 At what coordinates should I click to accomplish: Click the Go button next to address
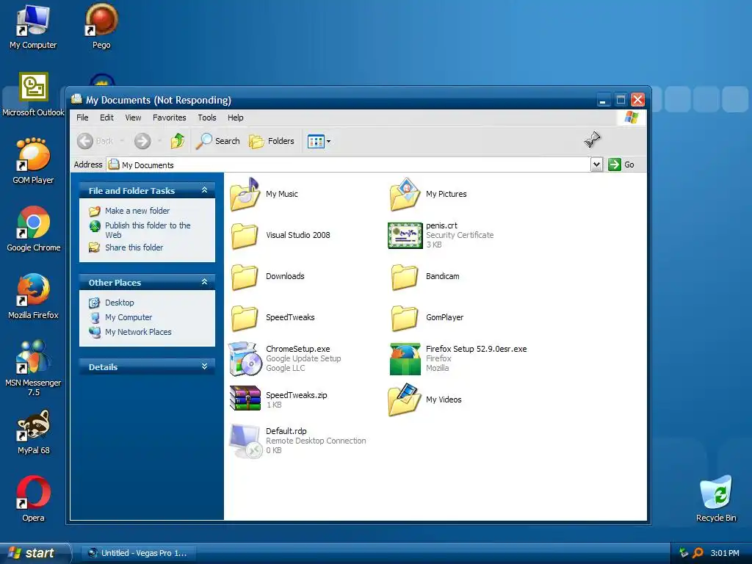coord(622,164)
